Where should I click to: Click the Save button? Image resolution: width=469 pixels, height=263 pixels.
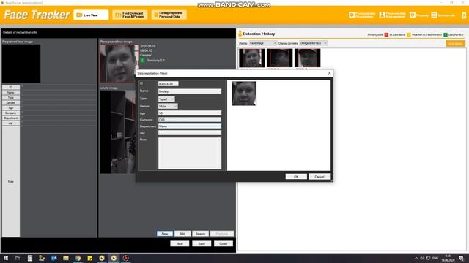(x=202, y=243)
